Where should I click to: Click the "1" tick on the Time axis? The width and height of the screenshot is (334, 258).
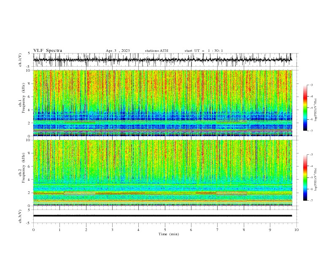(59, 230)
